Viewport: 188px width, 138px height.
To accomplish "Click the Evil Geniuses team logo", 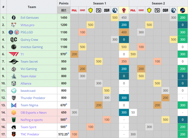I will click(x=14, y=18).
